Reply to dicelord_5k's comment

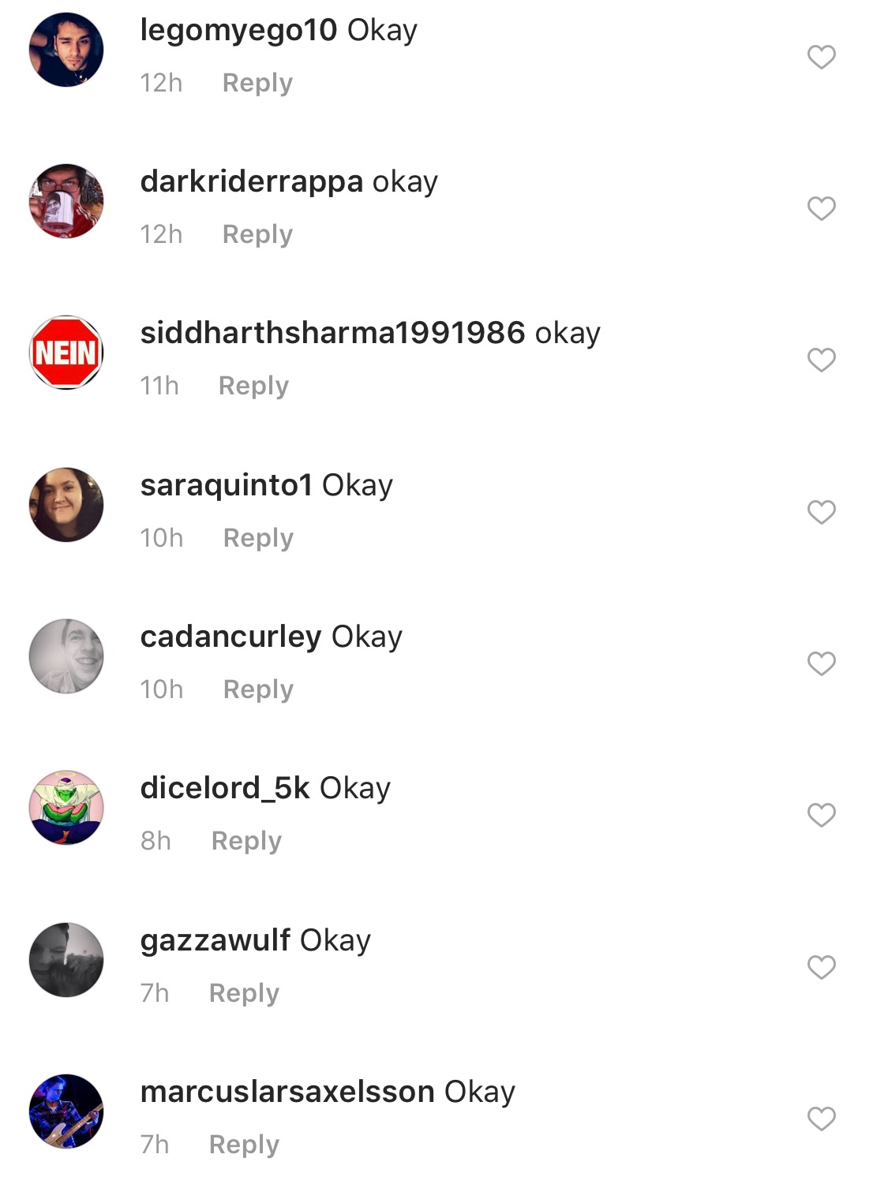click(x=246, y=841)
